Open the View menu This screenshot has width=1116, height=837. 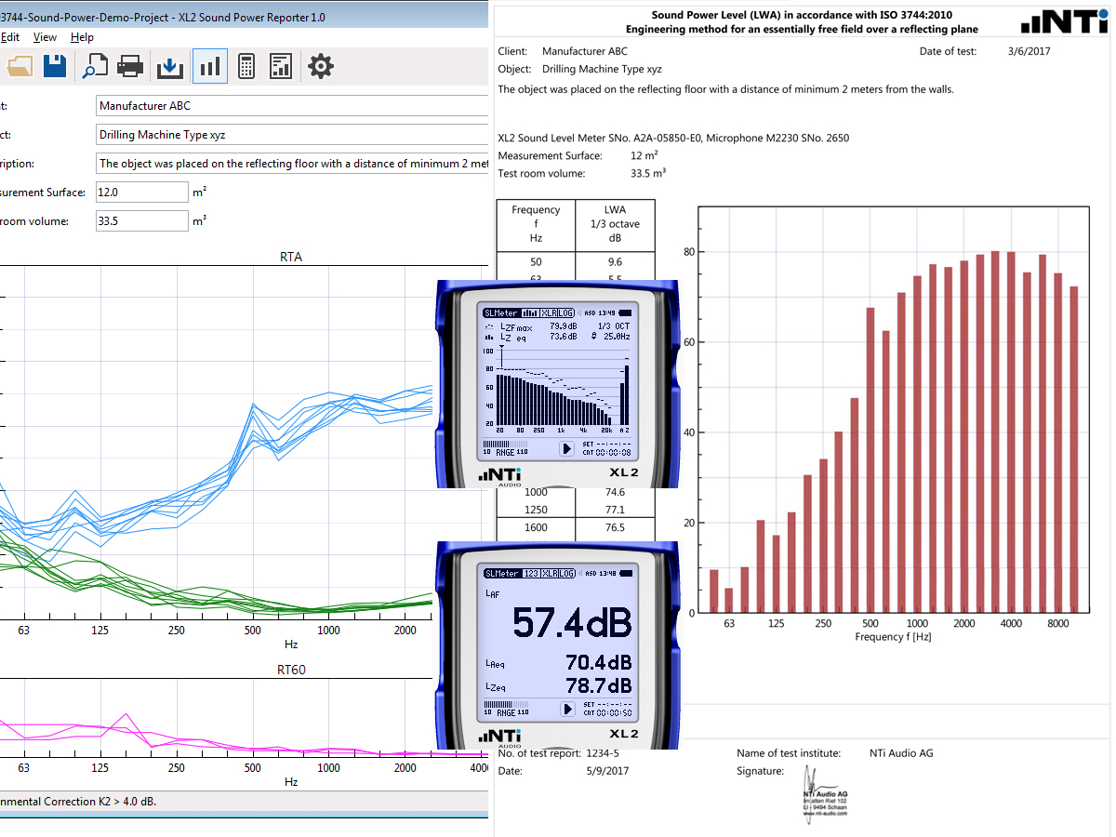click(x=45, y=36)
